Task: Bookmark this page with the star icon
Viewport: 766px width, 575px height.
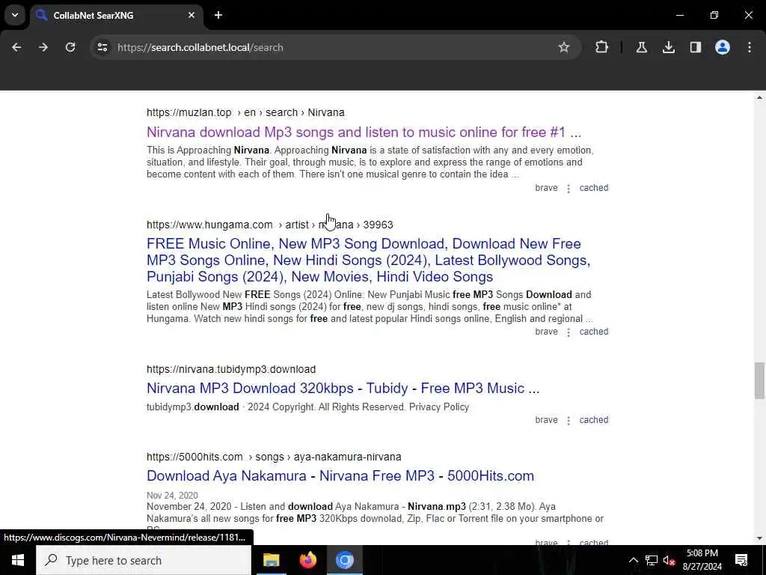Action: point(564,47)
